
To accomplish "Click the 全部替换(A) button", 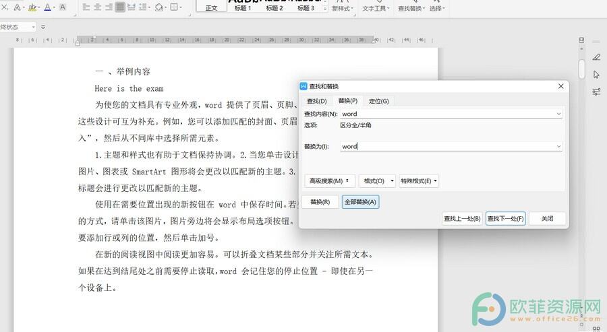I will (x=360, y=202).
